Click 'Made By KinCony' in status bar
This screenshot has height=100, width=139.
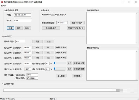pos(8,99)
